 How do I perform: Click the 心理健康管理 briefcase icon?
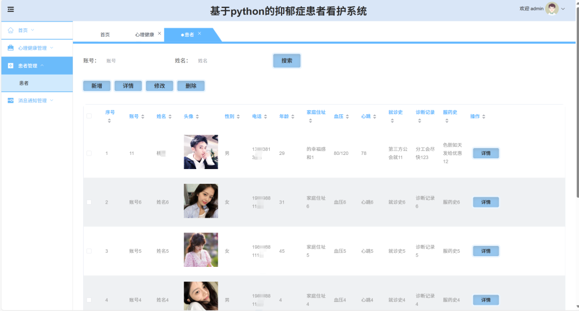pos(11,47)
